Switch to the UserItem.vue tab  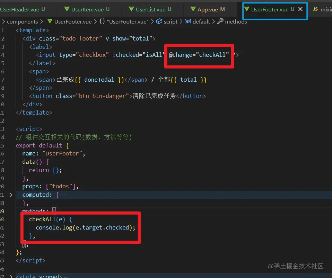pyautogui.click(x=89, y=10)
